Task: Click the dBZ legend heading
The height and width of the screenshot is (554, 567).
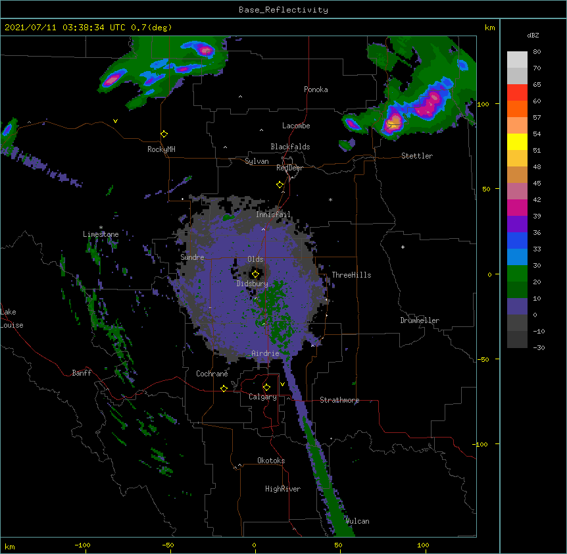Action: point(533,35)
